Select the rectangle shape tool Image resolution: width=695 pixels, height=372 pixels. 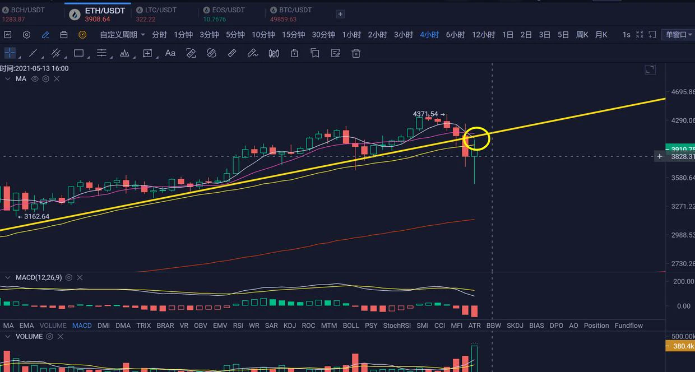click(79, 53)
